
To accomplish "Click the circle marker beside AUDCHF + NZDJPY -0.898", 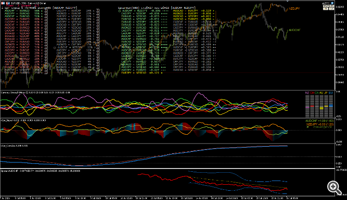I will [x=119, y=11].
